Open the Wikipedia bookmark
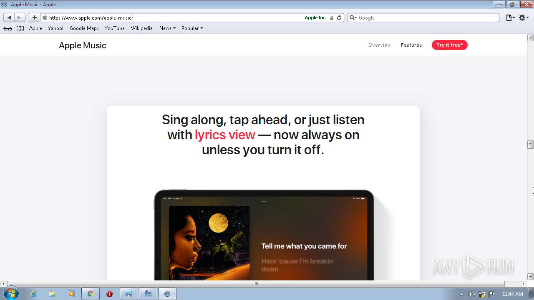Image resolution: width=534 pixels, height=300 pixels. pyautogui.click(x=142, y=28)
